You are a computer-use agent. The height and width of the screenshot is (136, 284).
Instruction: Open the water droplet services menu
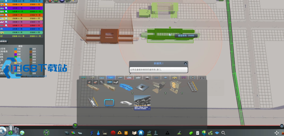[x=98, y=133]
